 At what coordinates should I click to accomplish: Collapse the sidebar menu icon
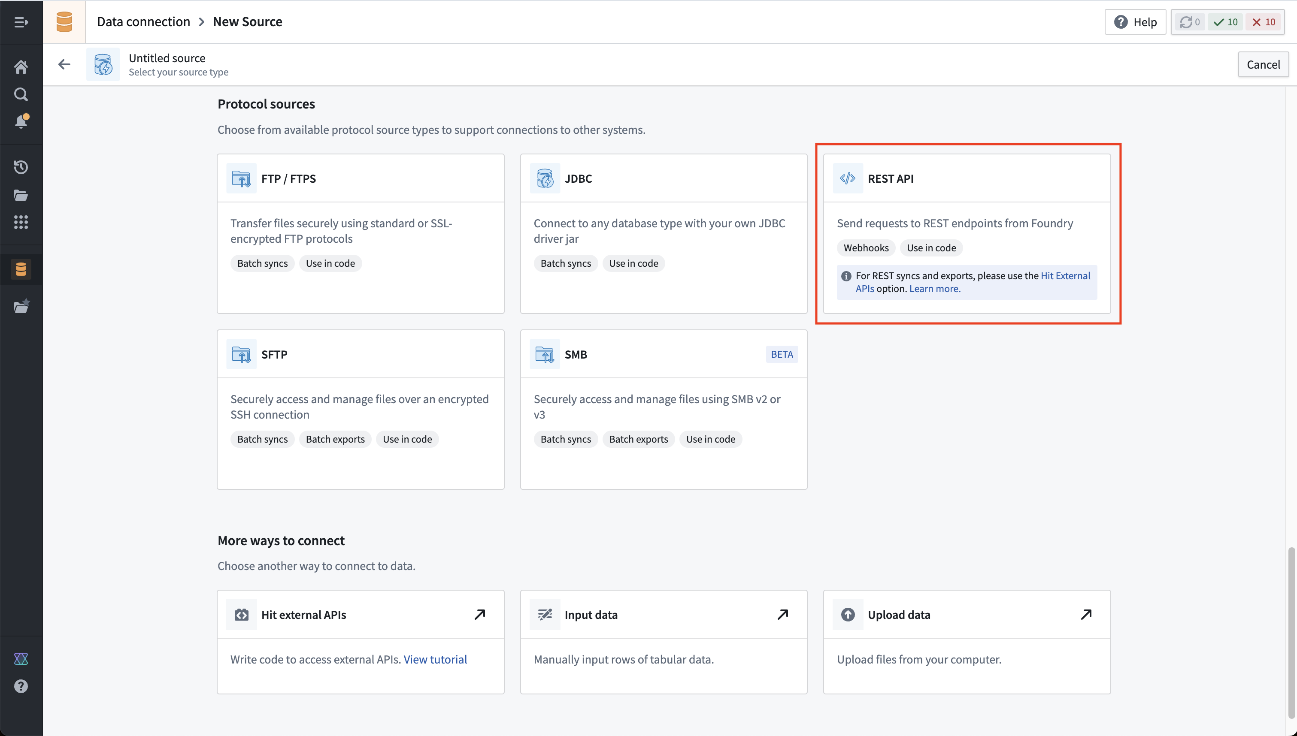pyautogui.click(x=21, y=22)
